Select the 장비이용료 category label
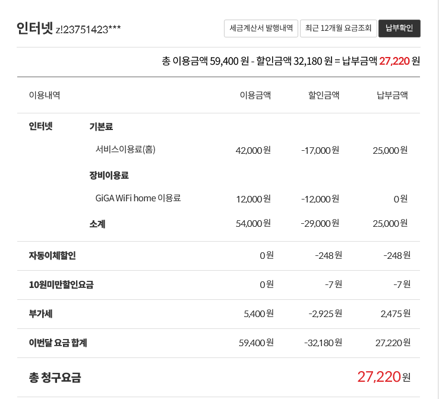439x399 pixels. click(x=109, y=175)
